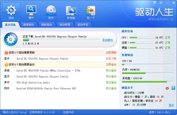Click 可以备份 for 显卡 G33/G31 row
The image size is (177, 115).
tap(111, 76)
